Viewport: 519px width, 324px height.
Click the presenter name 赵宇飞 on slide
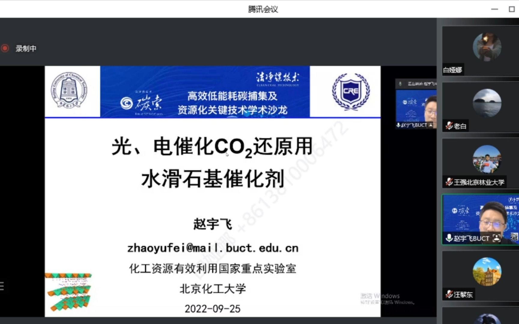[x=213, y=224]
